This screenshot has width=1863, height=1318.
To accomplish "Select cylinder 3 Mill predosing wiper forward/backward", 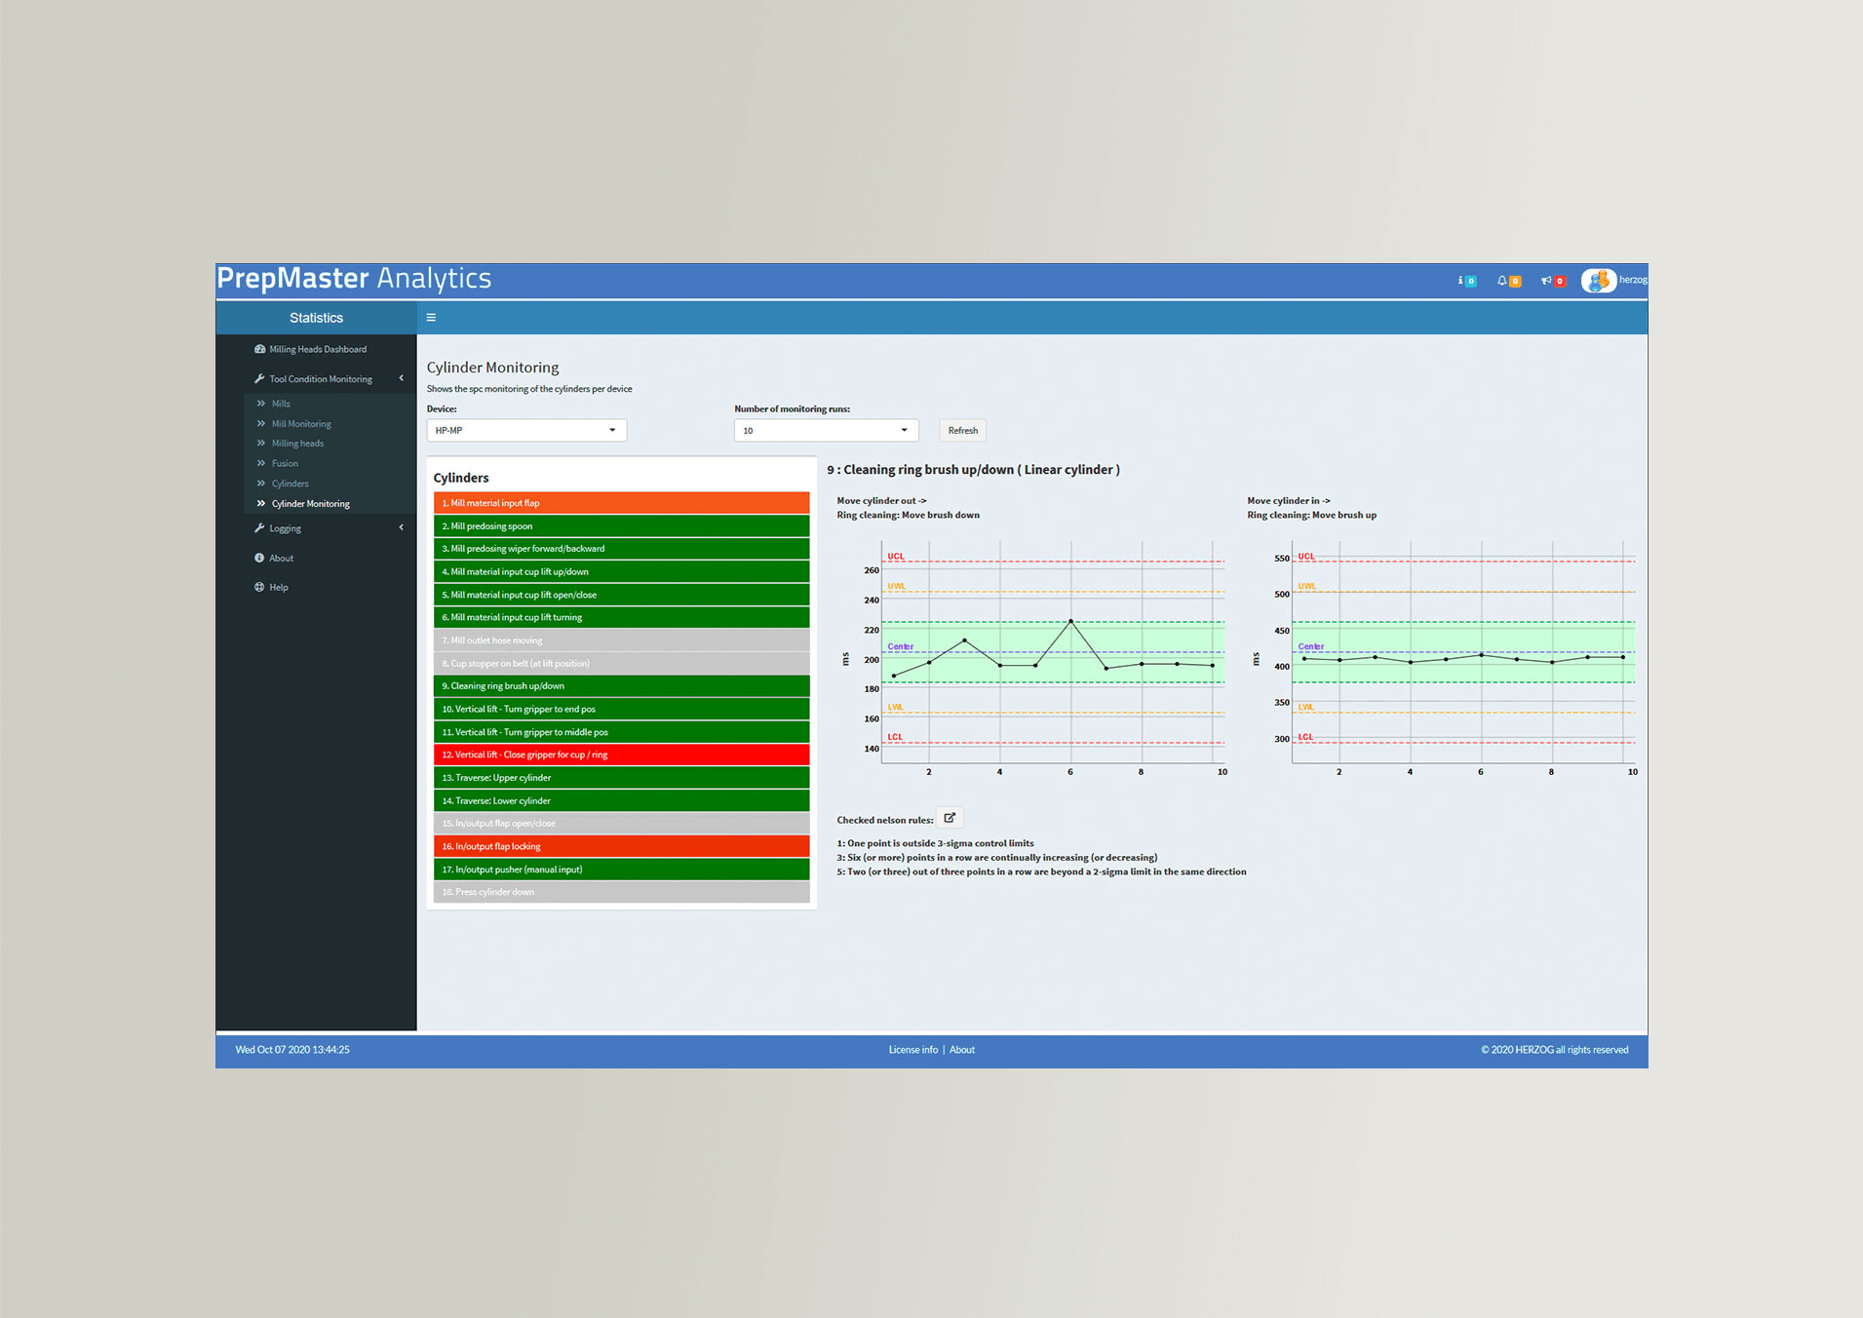I will click(x=621, y=549).
